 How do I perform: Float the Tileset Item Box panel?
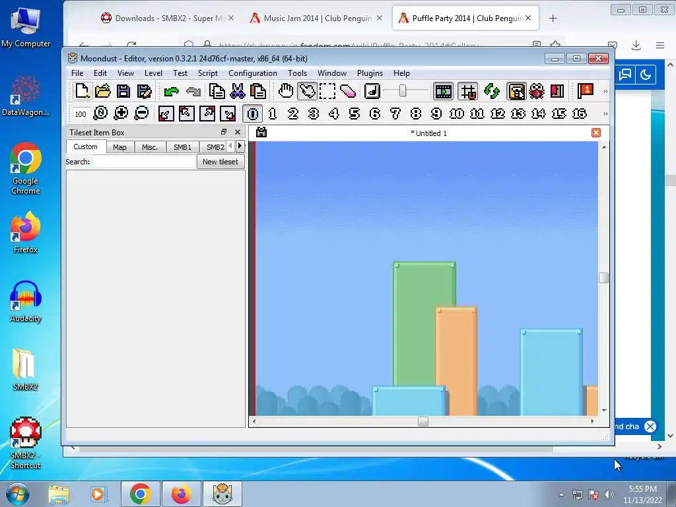[x=224, y=132]
